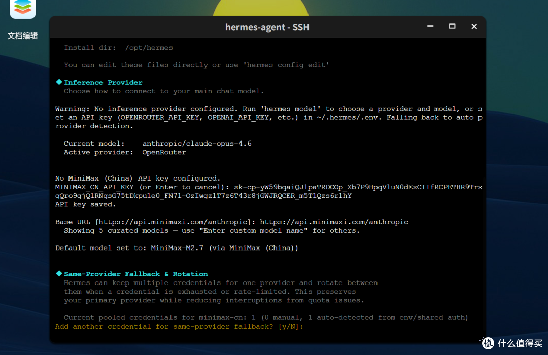
Task: Click the hermes-agent - SSH title text
Action: (267, 27)
